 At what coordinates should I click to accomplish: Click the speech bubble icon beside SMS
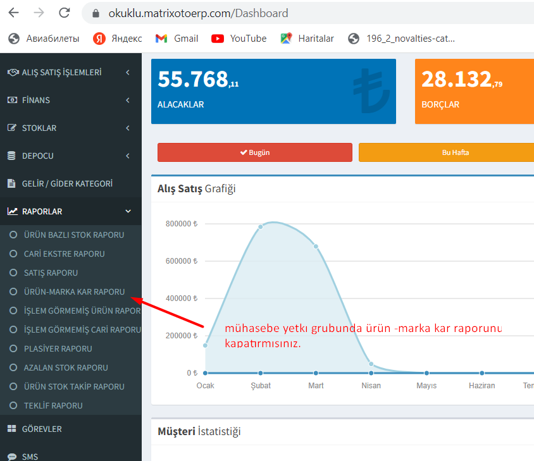(11, 457)
